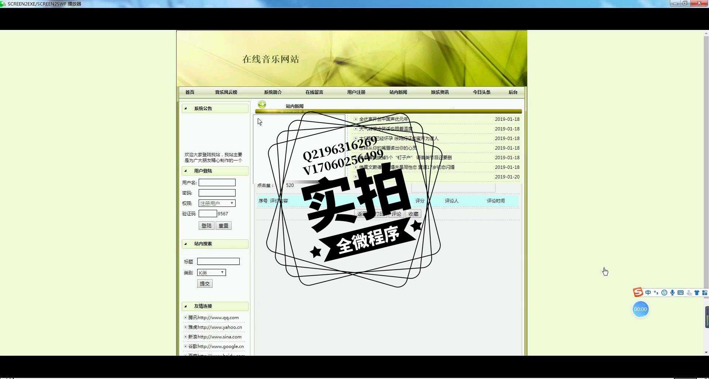The image size is (709, 379).
Task: Open 在线留言 in the navigation bar
Action: point(314,92)
